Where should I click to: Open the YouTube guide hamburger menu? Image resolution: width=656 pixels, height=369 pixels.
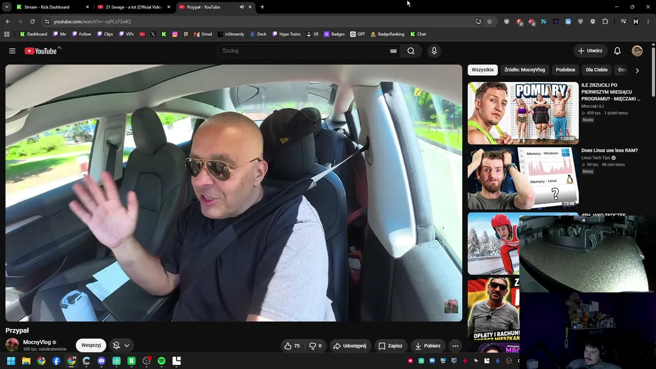(x=12, y=51)
